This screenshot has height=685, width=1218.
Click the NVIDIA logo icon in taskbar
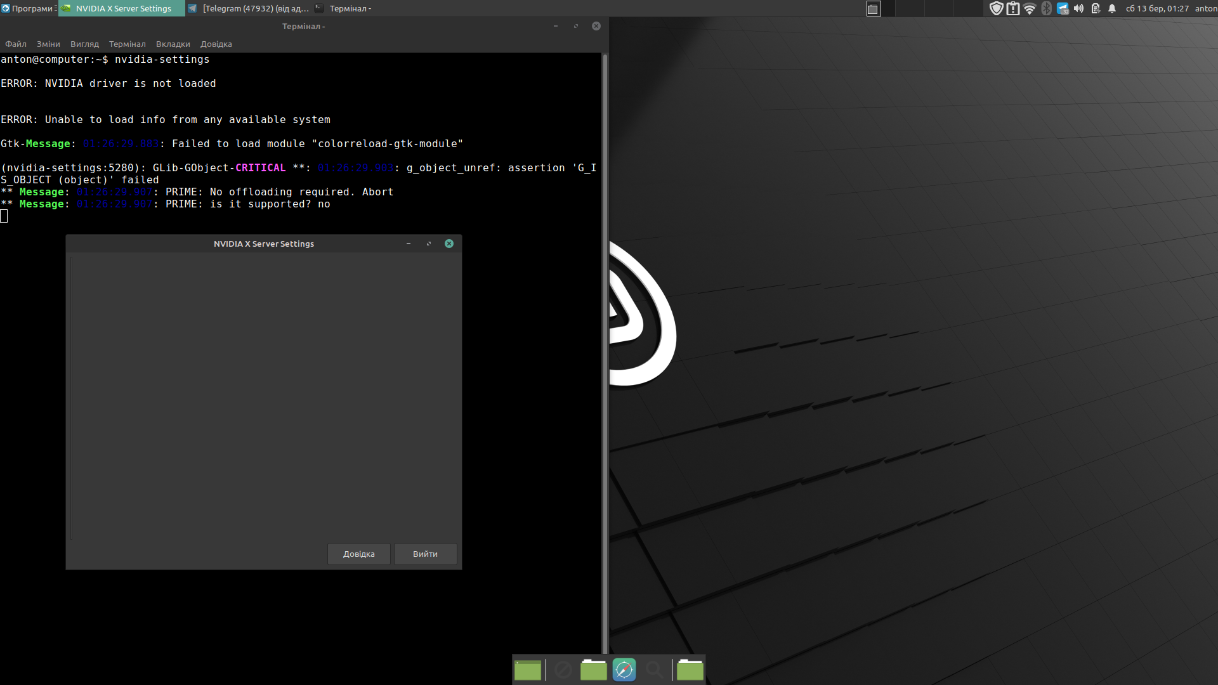coord(66,8)
